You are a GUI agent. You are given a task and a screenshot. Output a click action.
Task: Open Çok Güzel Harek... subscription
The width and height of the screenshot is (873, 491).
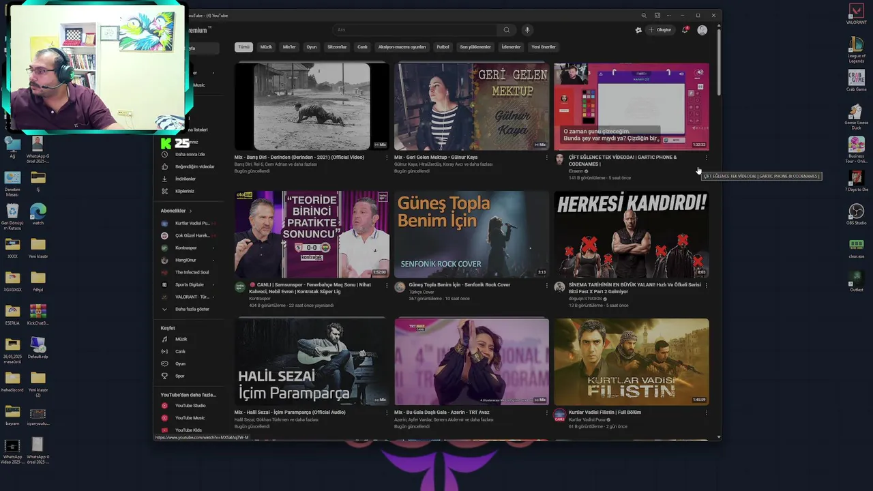(x=189, y=235)
